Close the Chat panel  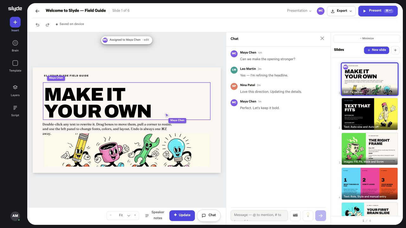[x=322, y=38]
